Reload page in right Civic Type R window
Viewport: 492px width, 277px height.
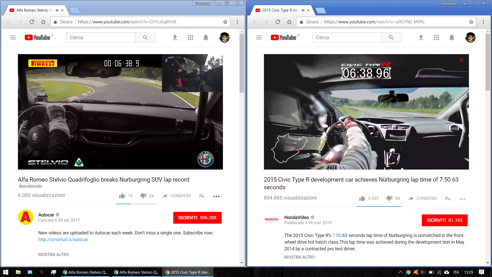tap(278, 22)
